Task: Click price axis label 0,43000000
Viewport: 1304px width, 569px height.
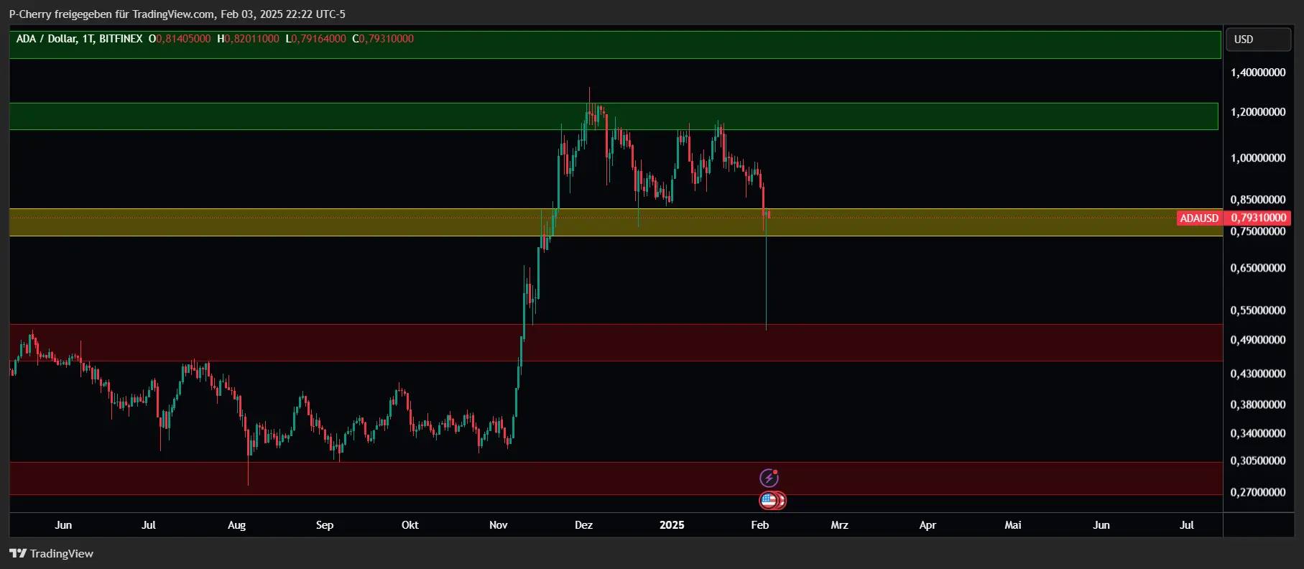Action: (x=1258, y=374)
